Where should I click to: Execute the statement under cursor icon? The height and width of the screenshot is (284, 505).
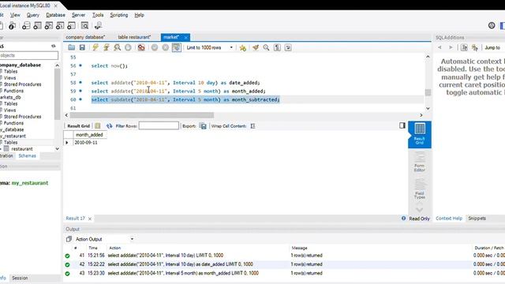point(107,47)
